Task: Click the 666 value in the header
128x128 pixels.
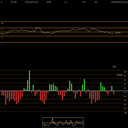Action: (x=96, y=2)
